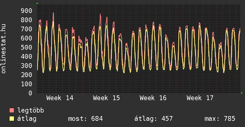Click the 700 y-axis tick label
The height and width of the screenshot is (127, 245).
(x=26, y=29)
